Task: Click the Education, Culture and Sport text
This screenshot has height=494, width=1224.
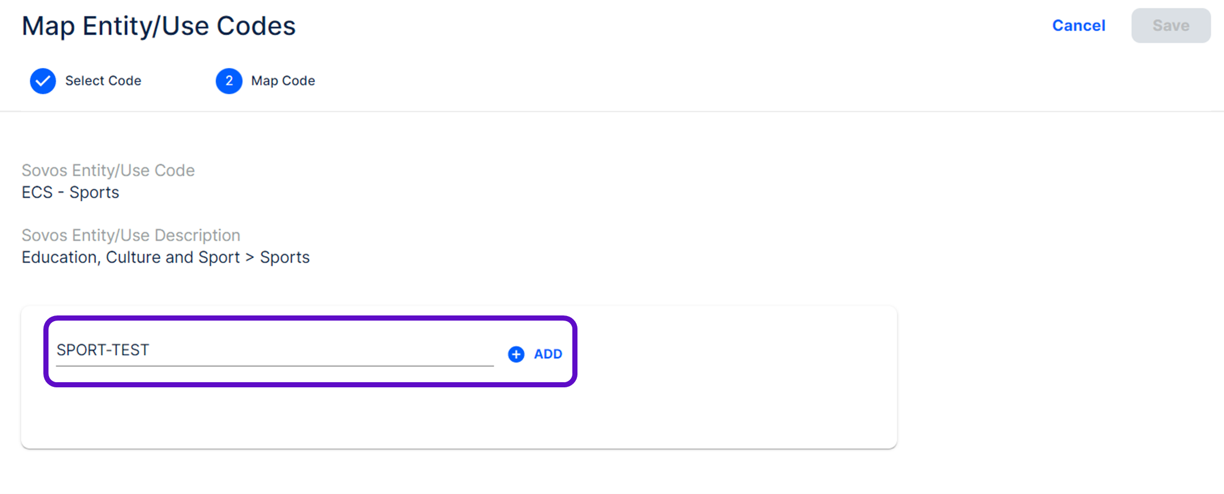Action: (x=131, y=258)
